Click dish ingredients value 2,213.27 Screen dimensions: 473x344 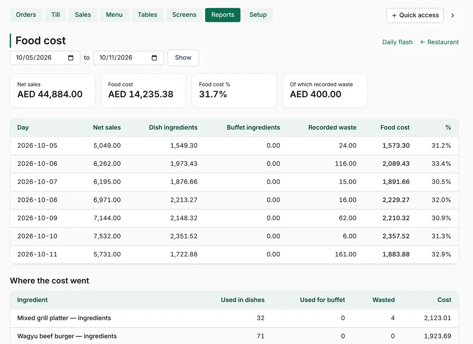[x=184, y=200]
